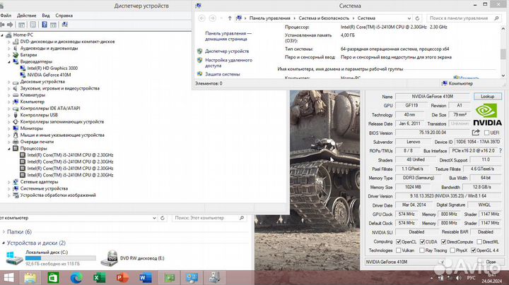509x285 pixels.
Task: Open the Справка menu
Action: point(64,16)
